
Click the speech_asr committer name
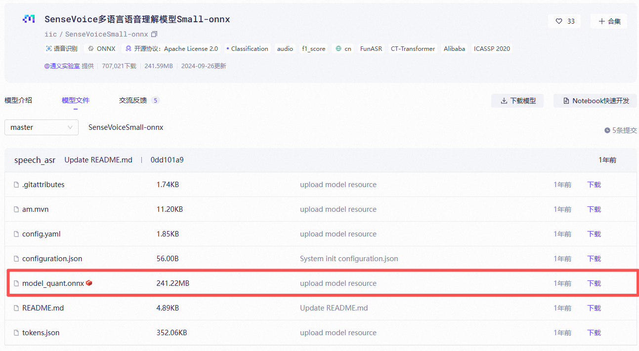35,160
